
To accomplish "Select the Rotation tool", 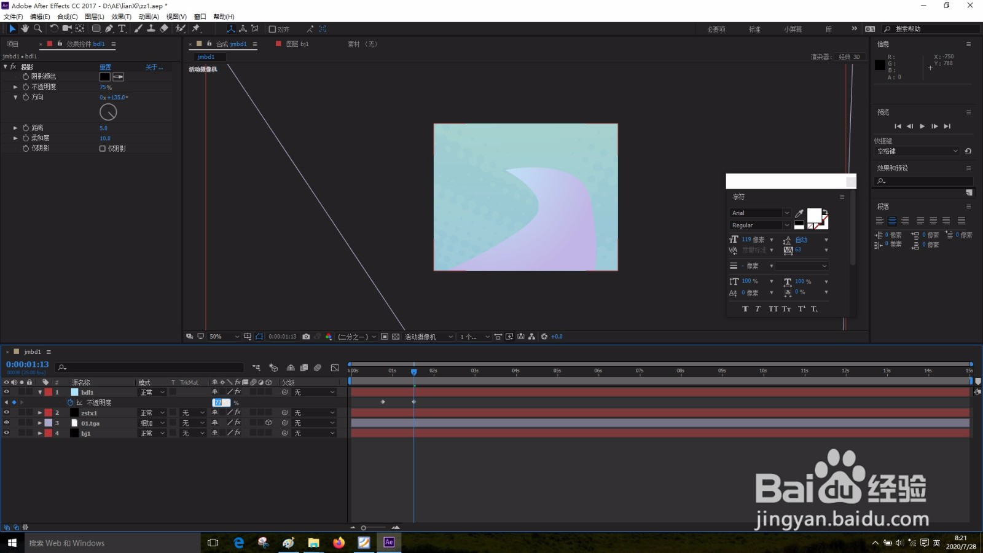I will point(54,28).
